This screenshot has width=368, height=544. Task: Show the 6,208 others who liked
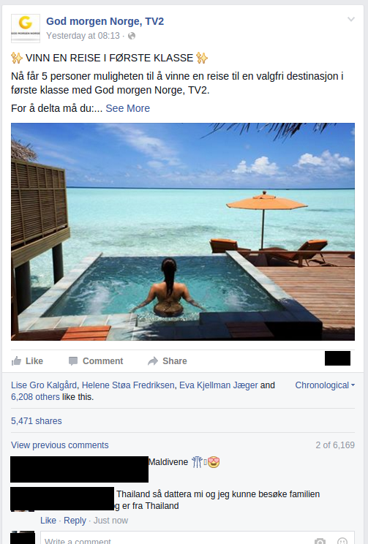pyautogui.click(x=35, y=397)
